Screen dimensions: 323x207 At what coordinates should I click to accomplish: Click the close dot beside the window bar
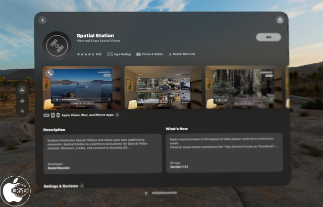146,193
